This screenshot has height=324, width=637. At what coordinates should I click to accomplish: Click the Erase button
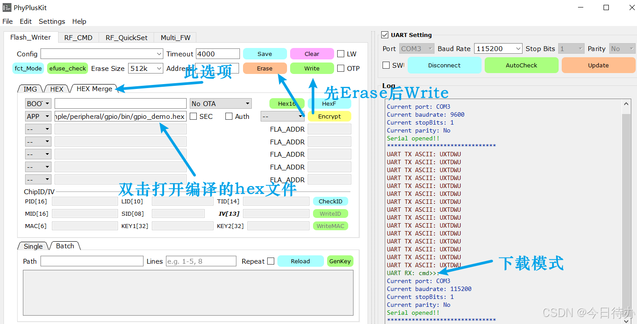[x=265, y=68]
